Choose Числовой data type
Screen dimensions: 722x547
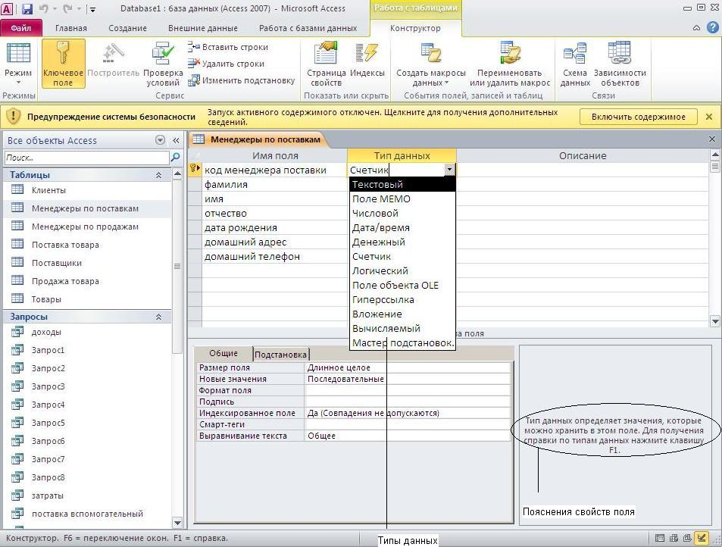point(402,213)
